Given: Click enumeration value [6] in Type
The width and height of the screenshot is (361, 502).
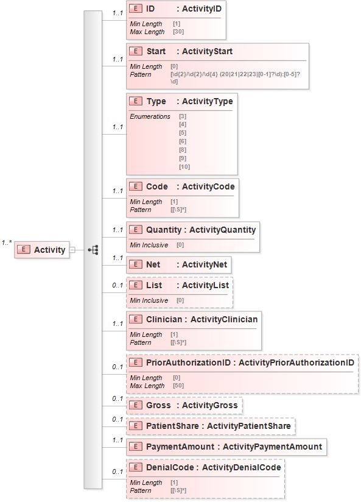Looking at the screenshot, I should tap(183, 141).
